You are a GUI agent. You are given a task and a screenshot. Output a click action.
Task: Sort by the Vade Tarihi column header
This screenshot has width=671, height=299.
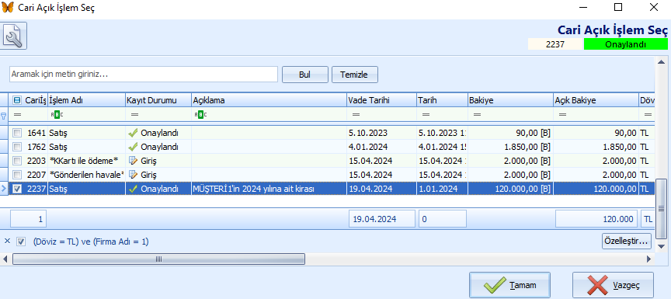[382, 100]
